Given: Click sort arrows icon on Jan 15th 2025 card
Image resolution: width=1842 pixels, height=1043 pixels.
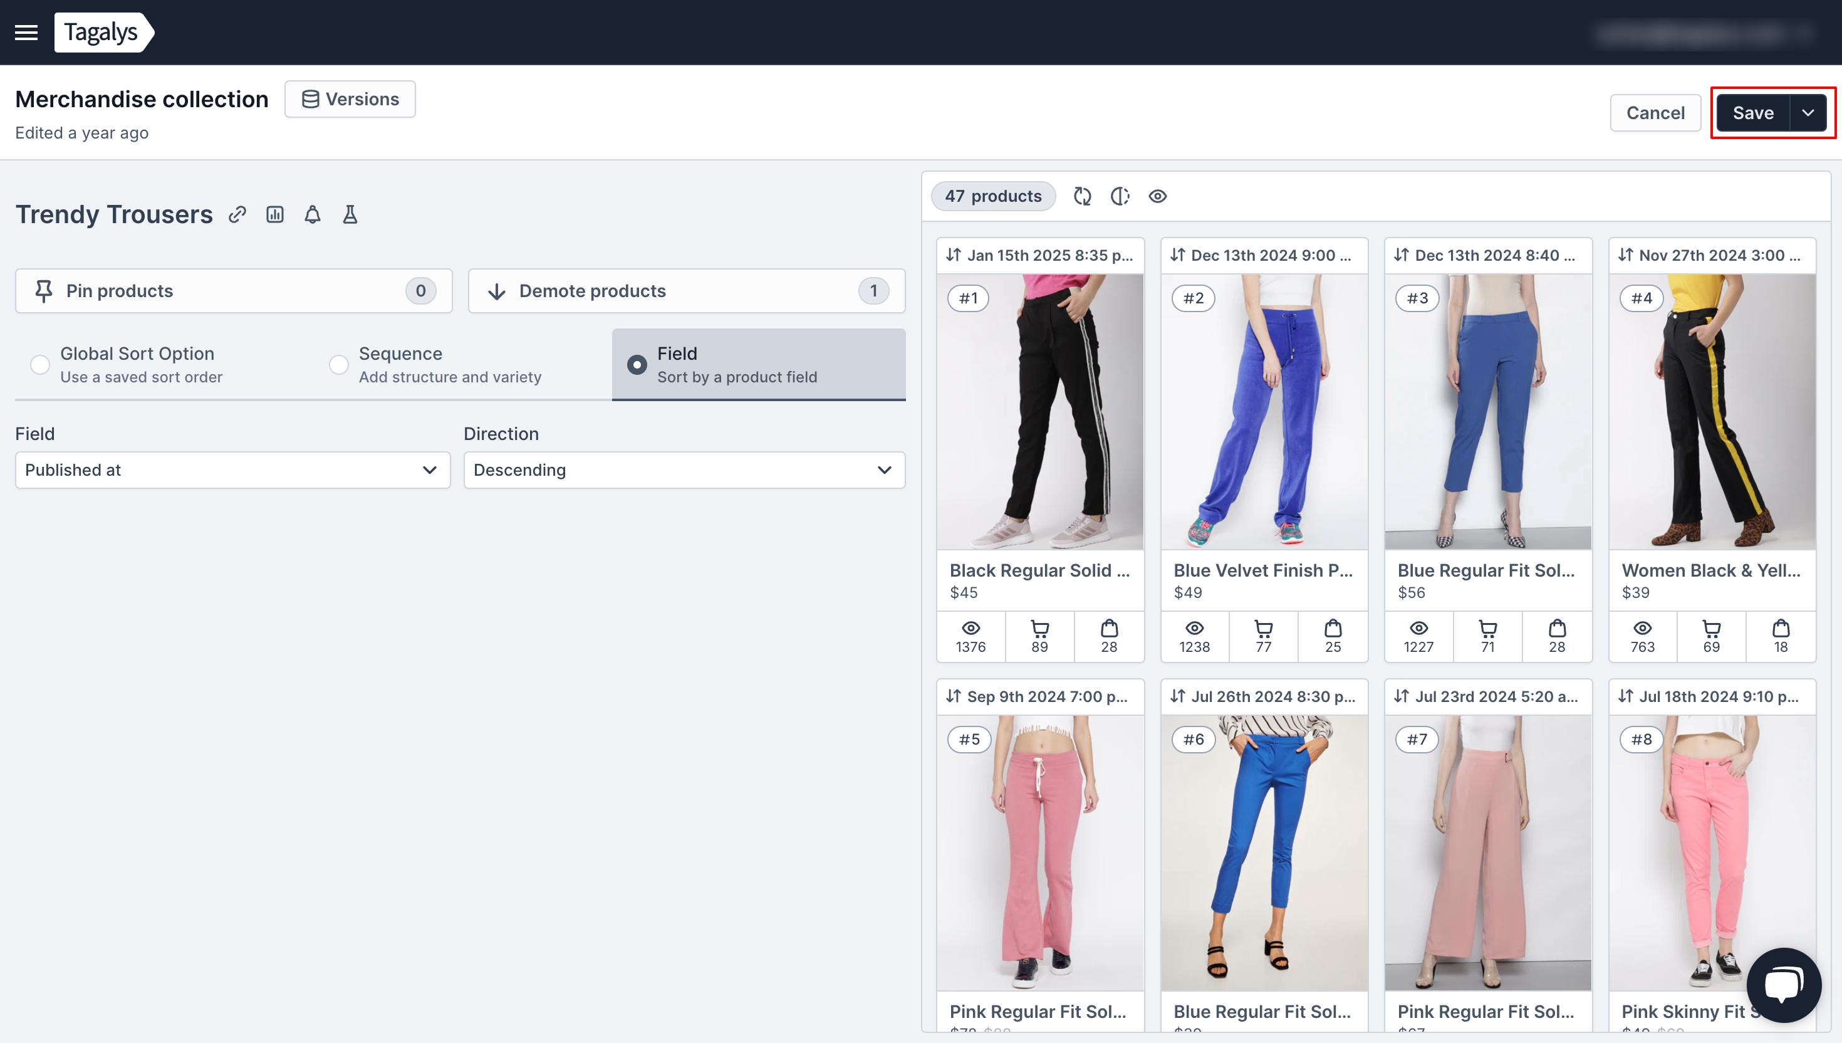Looking at the screenshot, I should click(x=954, y=255).
